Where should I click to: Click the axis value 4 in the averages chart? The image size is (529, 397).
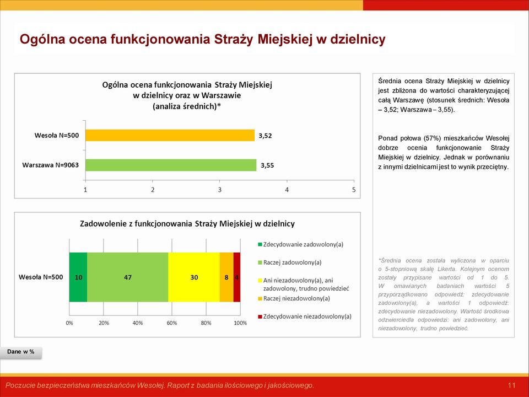287,190
